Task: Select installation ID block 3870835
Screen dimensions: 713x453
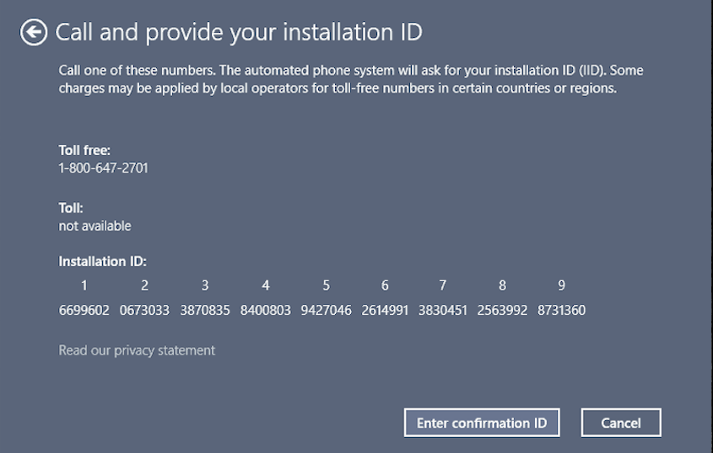Action: (205, 310)
